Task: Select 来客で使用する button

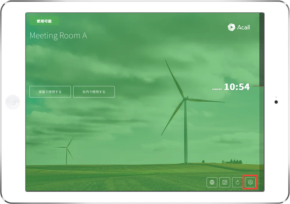Action: point(50,92)
